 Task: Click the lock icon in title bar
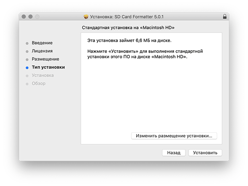click(225, 16)
